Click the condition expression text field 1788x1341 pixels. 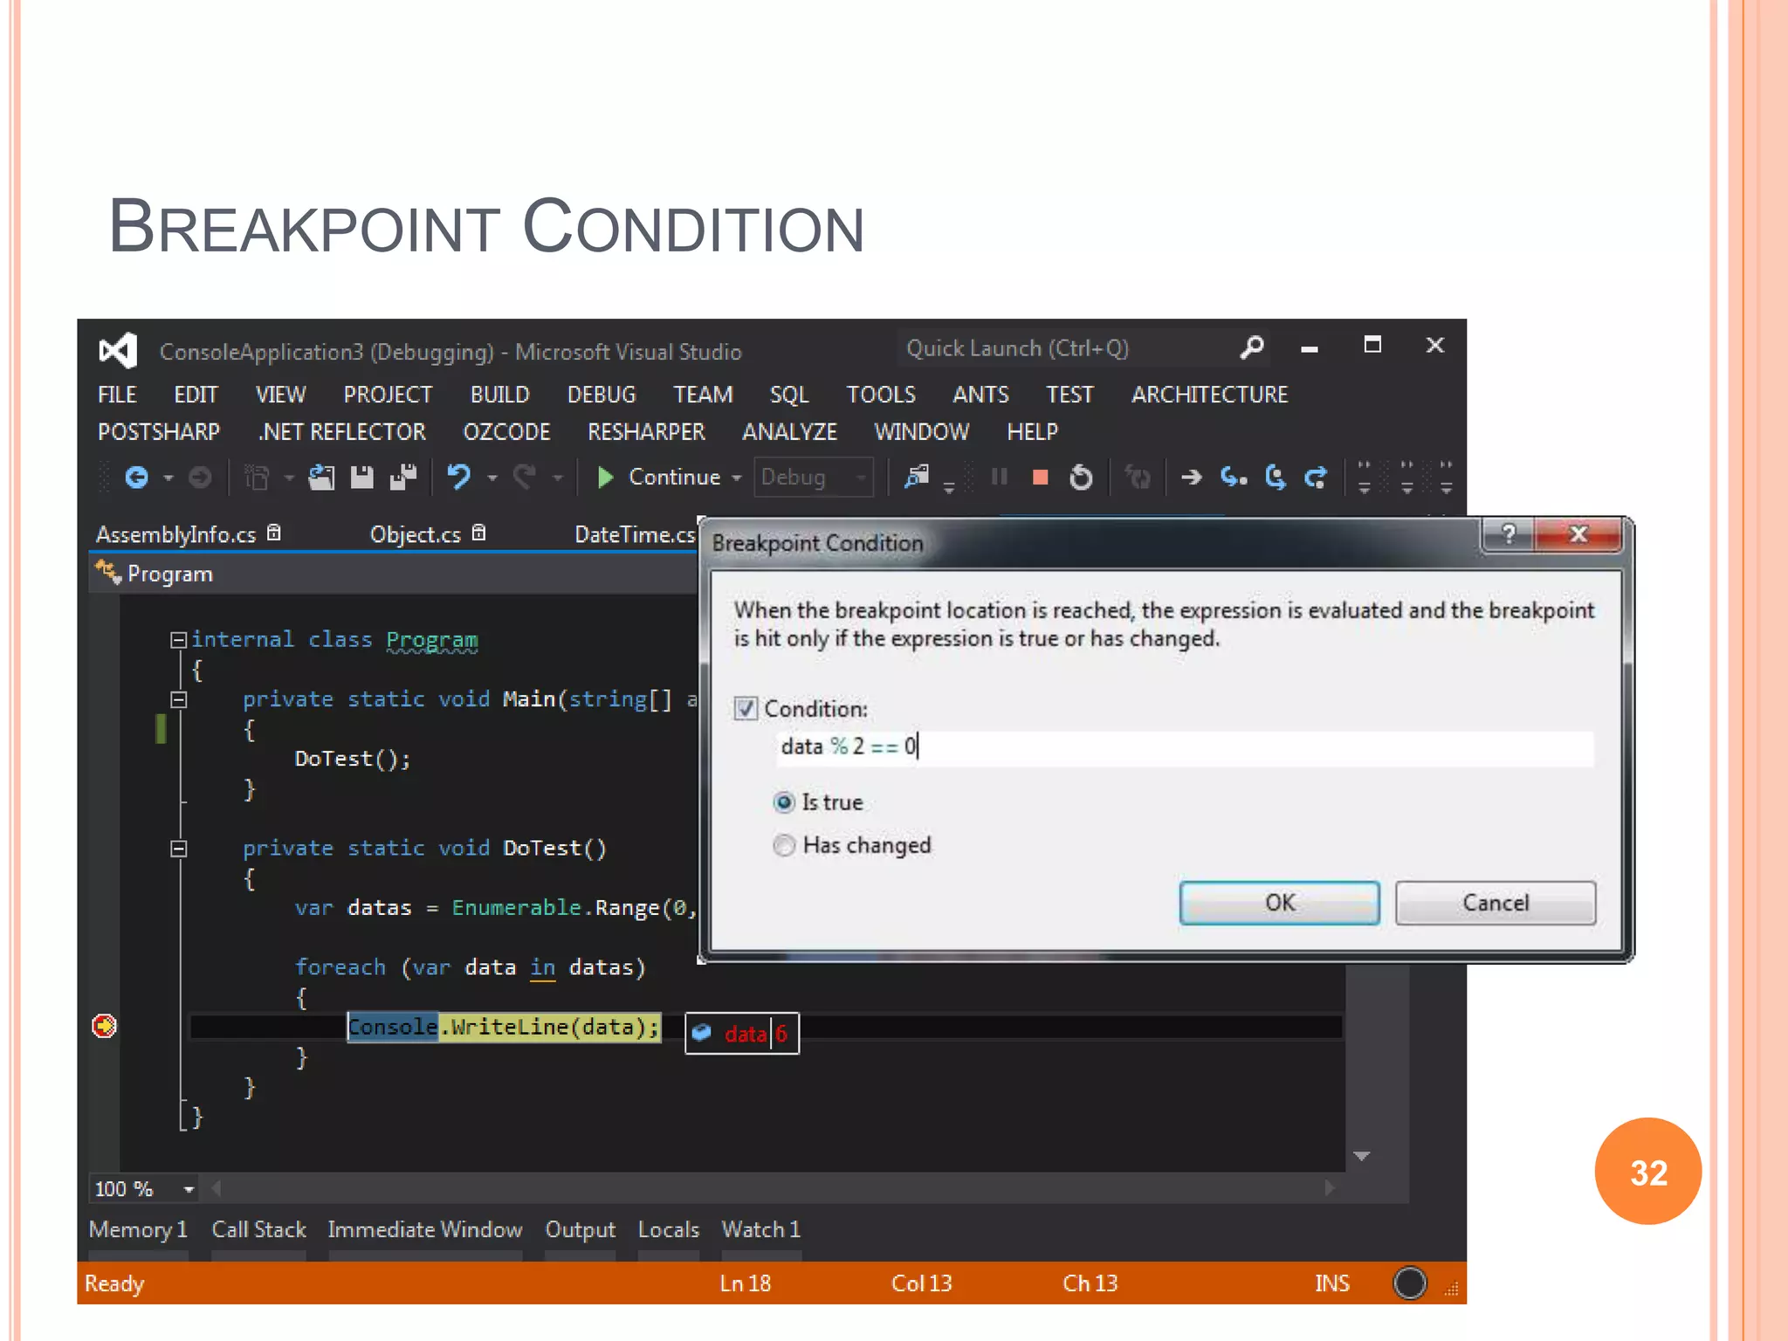[1185, 748]
